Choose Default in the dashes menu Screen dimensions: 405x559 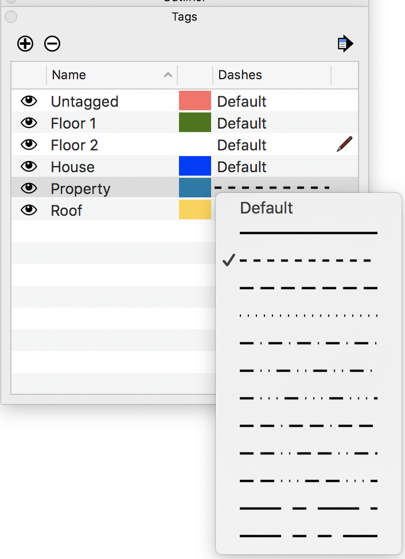point(266,208)
